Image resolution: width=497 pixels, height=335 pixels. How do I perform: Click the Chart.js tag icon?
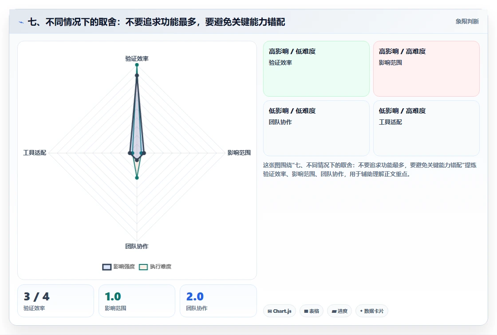click(x=270, y=311)
